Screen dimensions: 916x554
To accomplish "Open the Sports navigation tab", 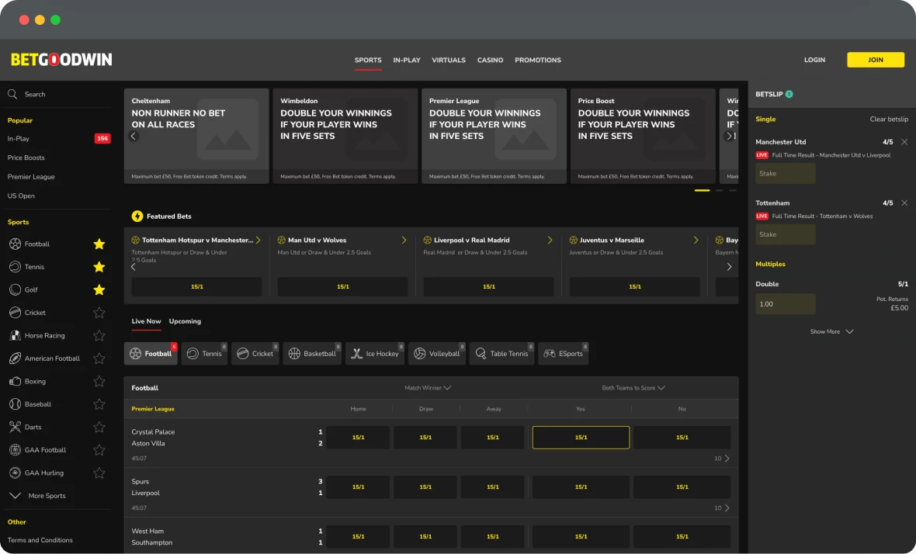I will pyautogui.click(x=368, y=60).
